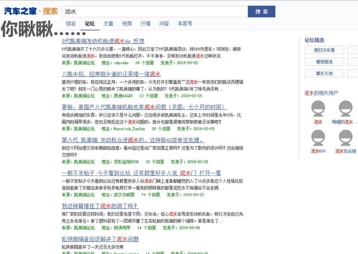Viewport: 358px width, 254px height.
Task: Open the 文章 tab
Action: 108,24
